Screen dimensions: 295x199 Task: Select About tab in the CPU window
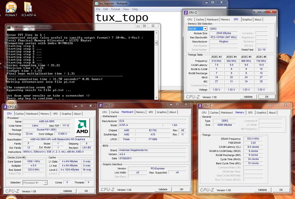[77, 114]
